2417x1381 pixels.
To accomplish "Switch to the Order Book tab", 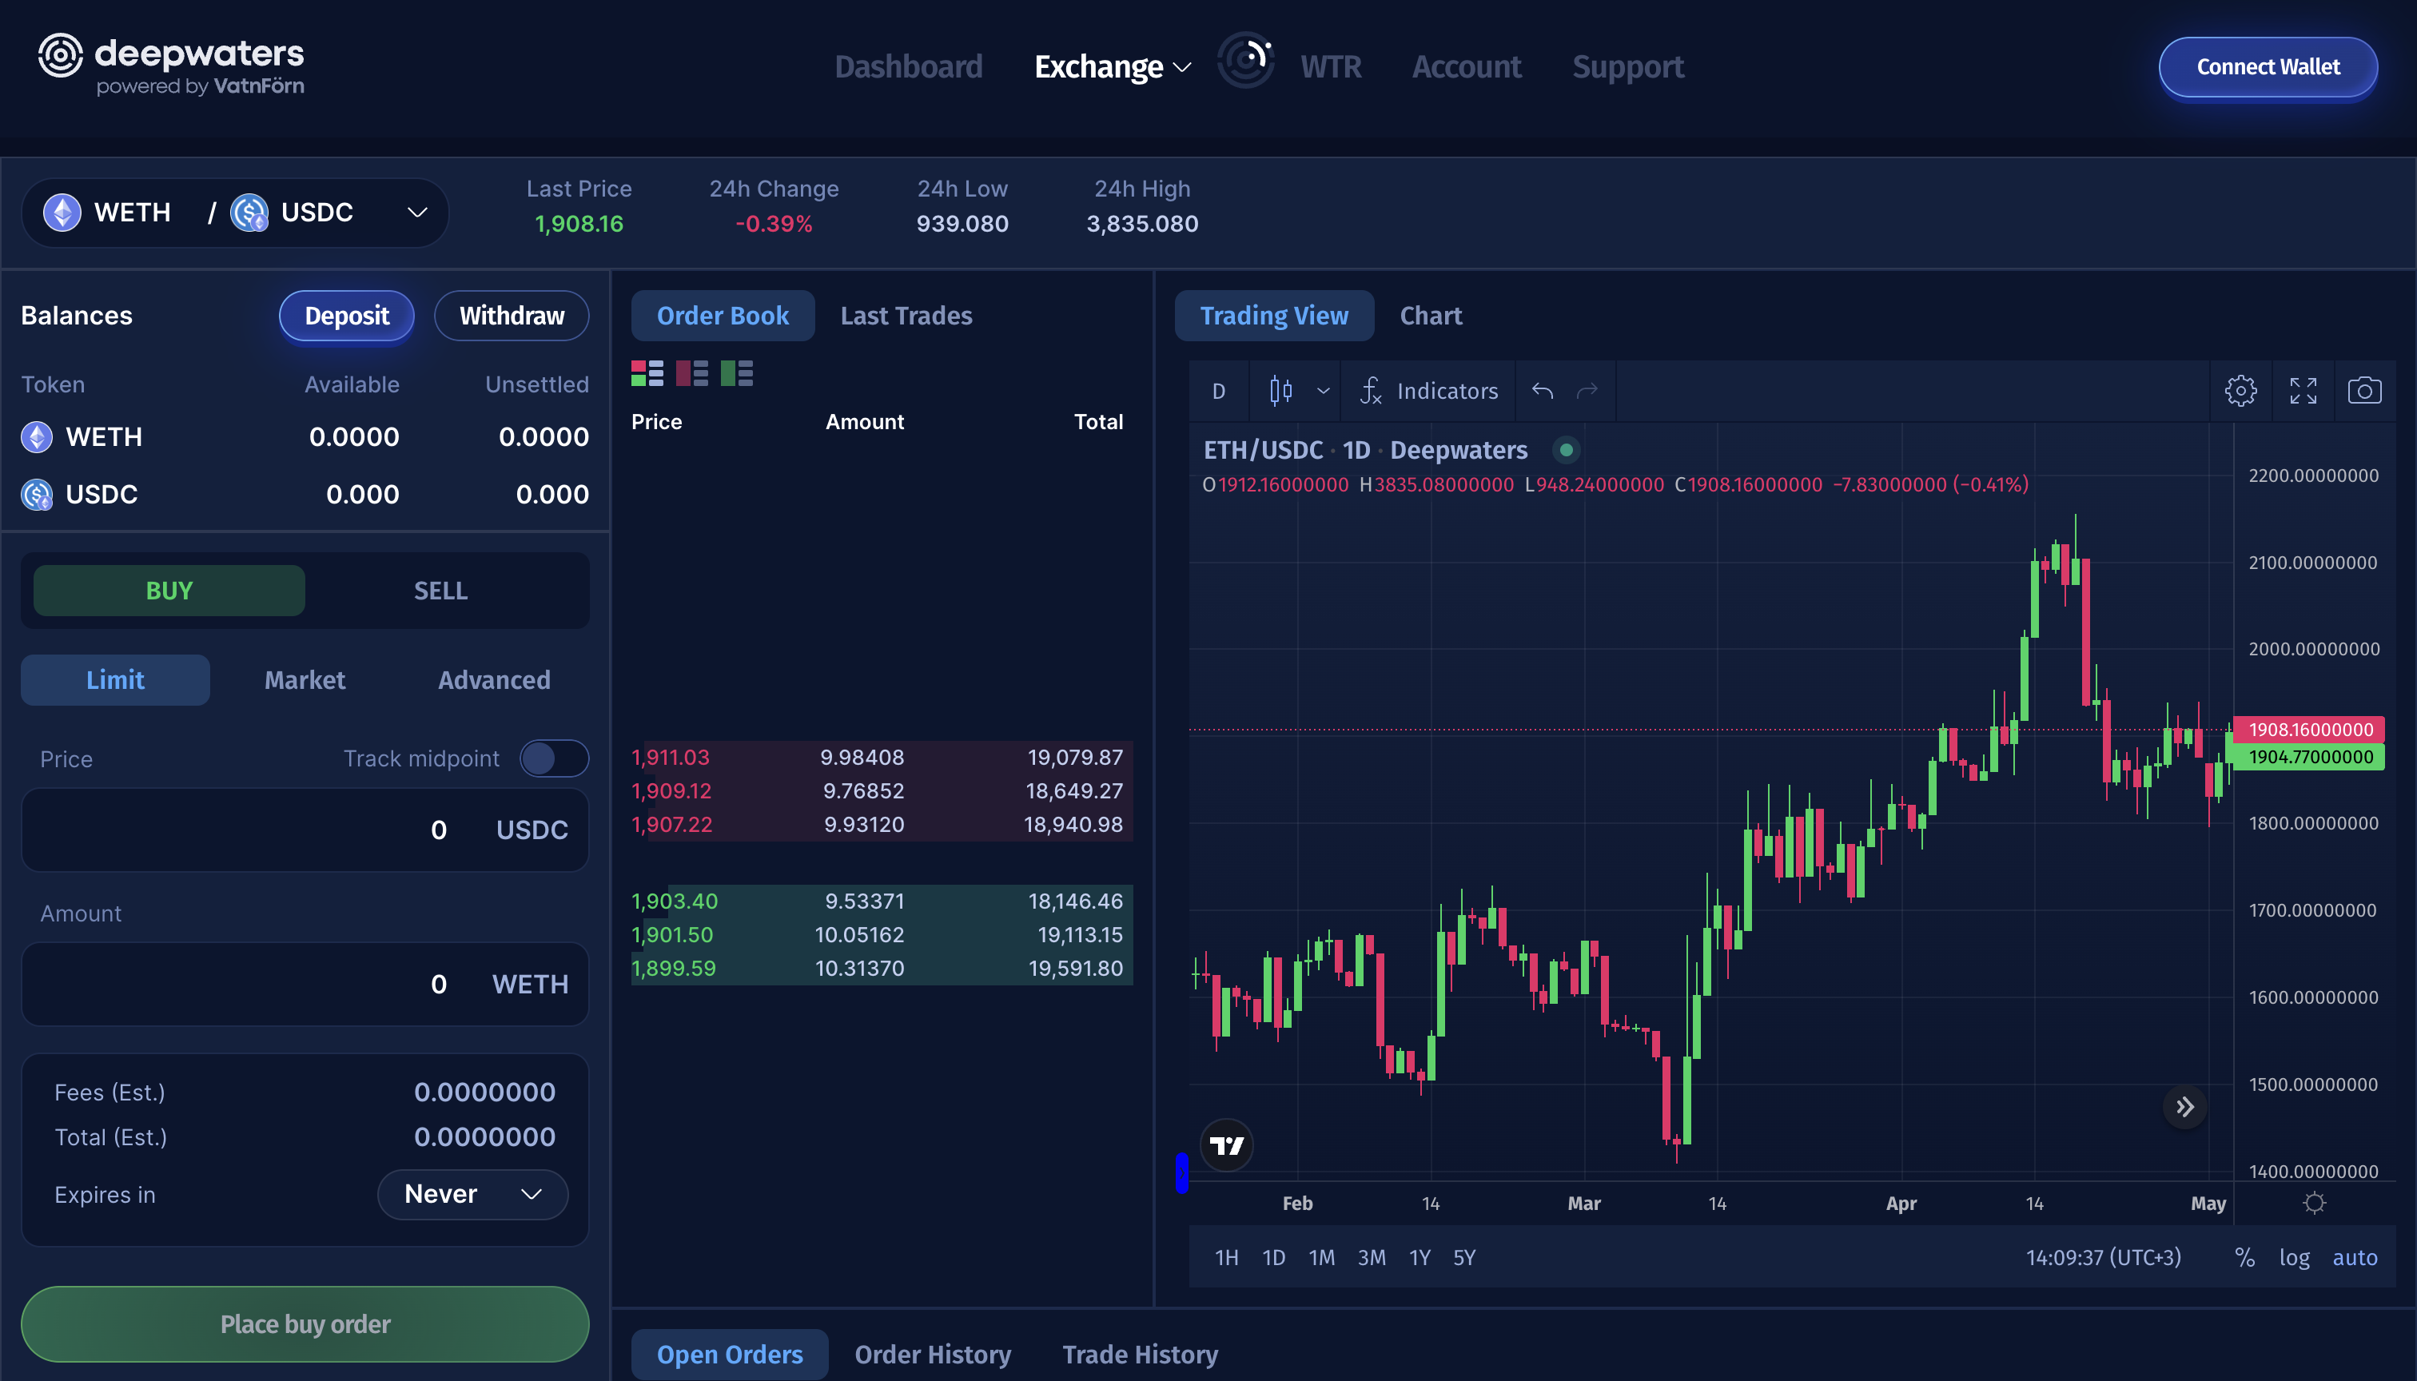I will [x=723, y=316].
